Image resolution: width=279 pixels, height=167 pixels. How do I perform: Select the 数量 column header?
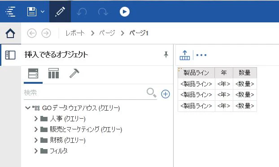click(x=245, y=73)
